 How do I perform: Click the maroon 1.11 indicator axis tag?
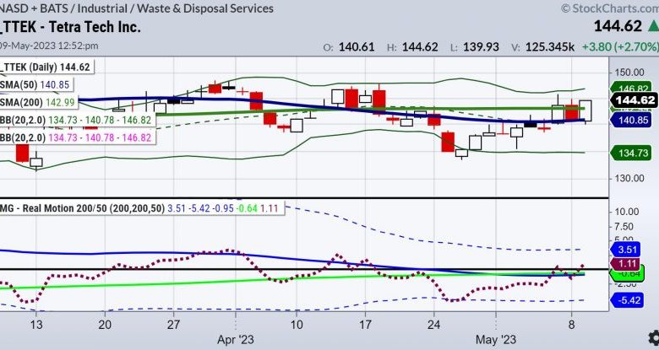[x=626, y=264]
